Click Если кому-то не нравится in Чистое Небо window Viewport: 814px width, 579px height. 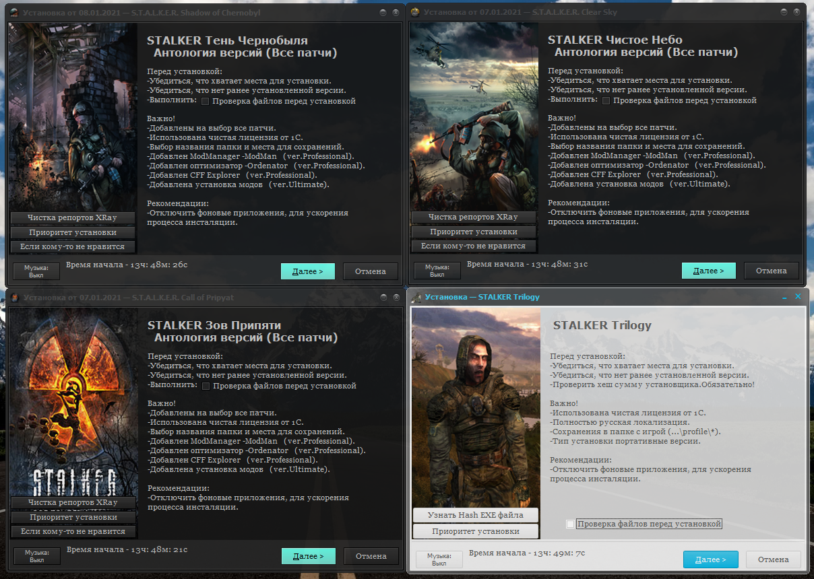[473, 246]
